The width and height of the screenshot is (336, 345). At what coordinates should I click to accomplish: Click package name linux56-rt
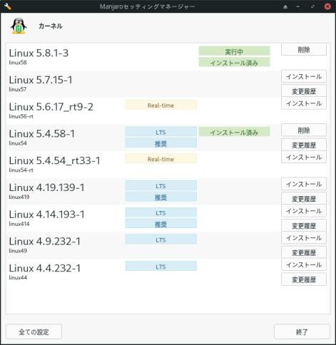(x=21, y=116)
